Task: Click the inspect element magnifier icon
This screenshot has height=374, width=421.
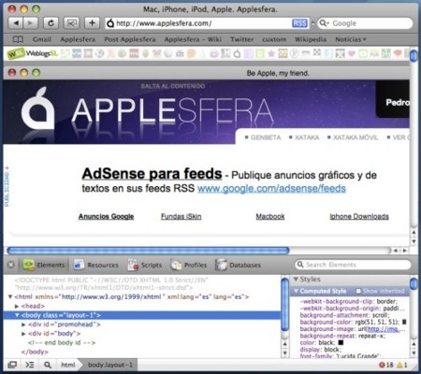Action: (x=48, y=365)
